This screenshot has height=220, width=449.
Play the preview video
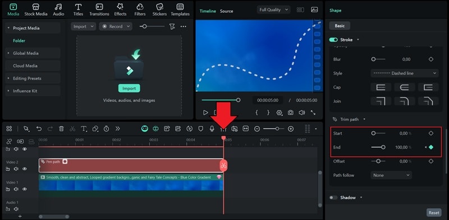coord(205,113)
